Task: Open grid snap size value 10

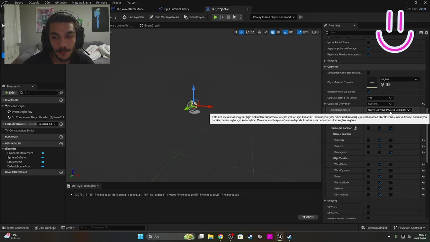Action: [x=278, y=32]
